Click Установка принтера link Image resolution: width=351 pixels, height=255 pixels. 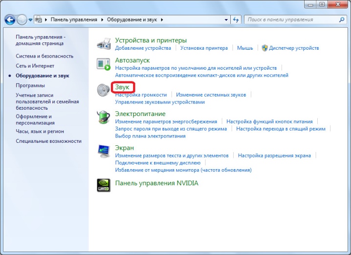click(204, 48)
